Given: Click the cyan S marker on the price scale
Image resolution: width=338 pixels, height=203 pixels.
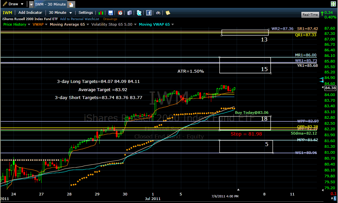Looking at the screenshot, I should pyautogui.click(x=322, y=80).
